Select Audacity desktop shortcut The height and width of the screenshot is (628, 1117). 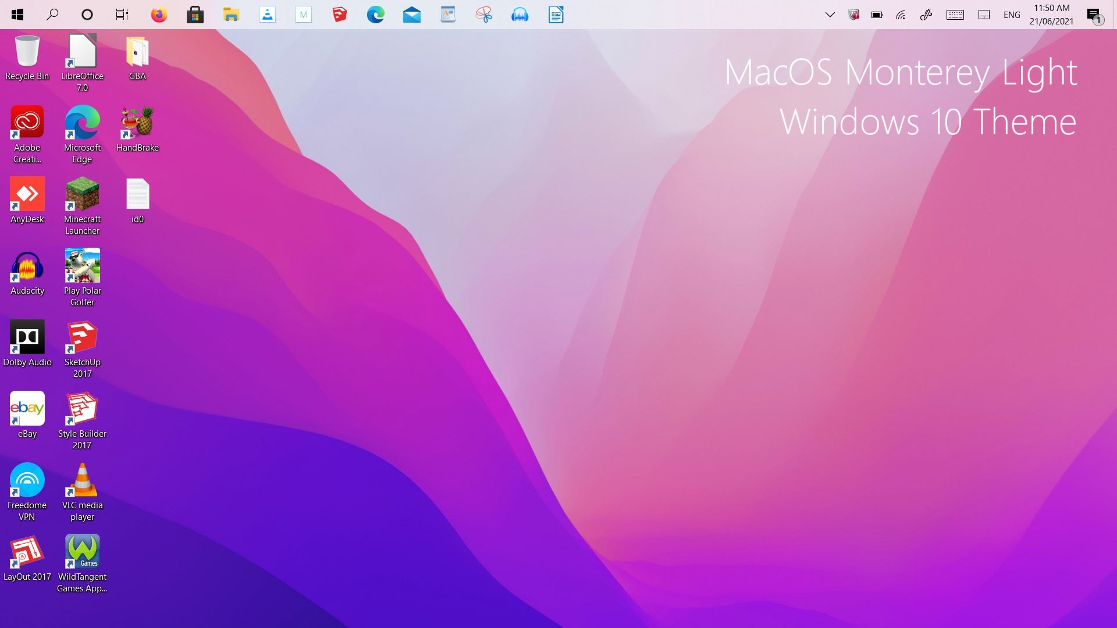pyautogui.click(x=27, y=272)
